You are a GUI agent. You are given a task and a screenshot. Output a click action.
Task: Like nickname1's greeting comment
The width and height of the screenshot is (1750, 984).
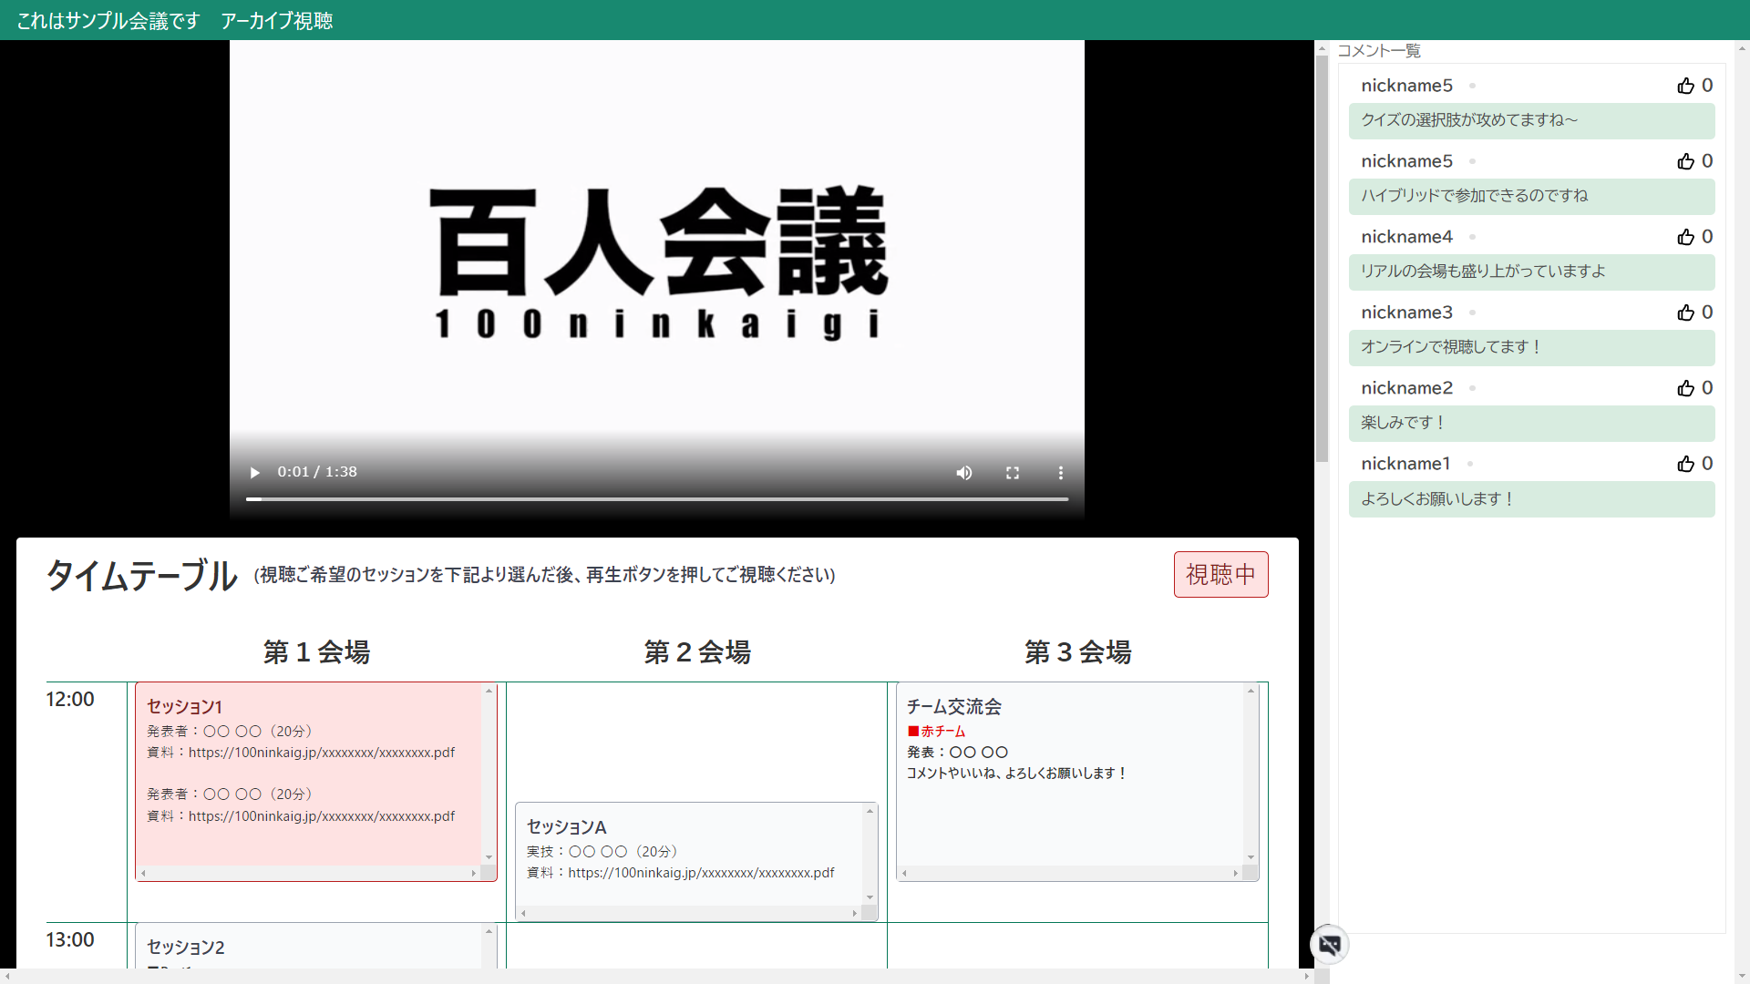point(1686,464)
